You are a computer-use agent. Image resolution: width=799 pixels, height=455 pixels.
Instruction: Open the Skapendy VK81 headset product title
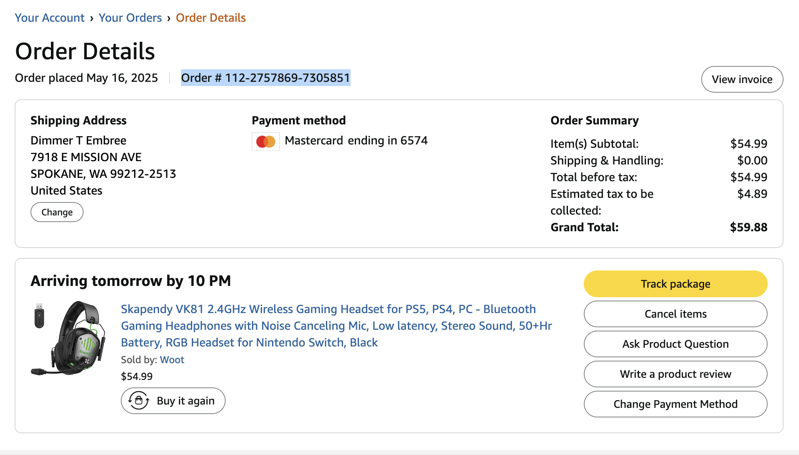point(336,326)
